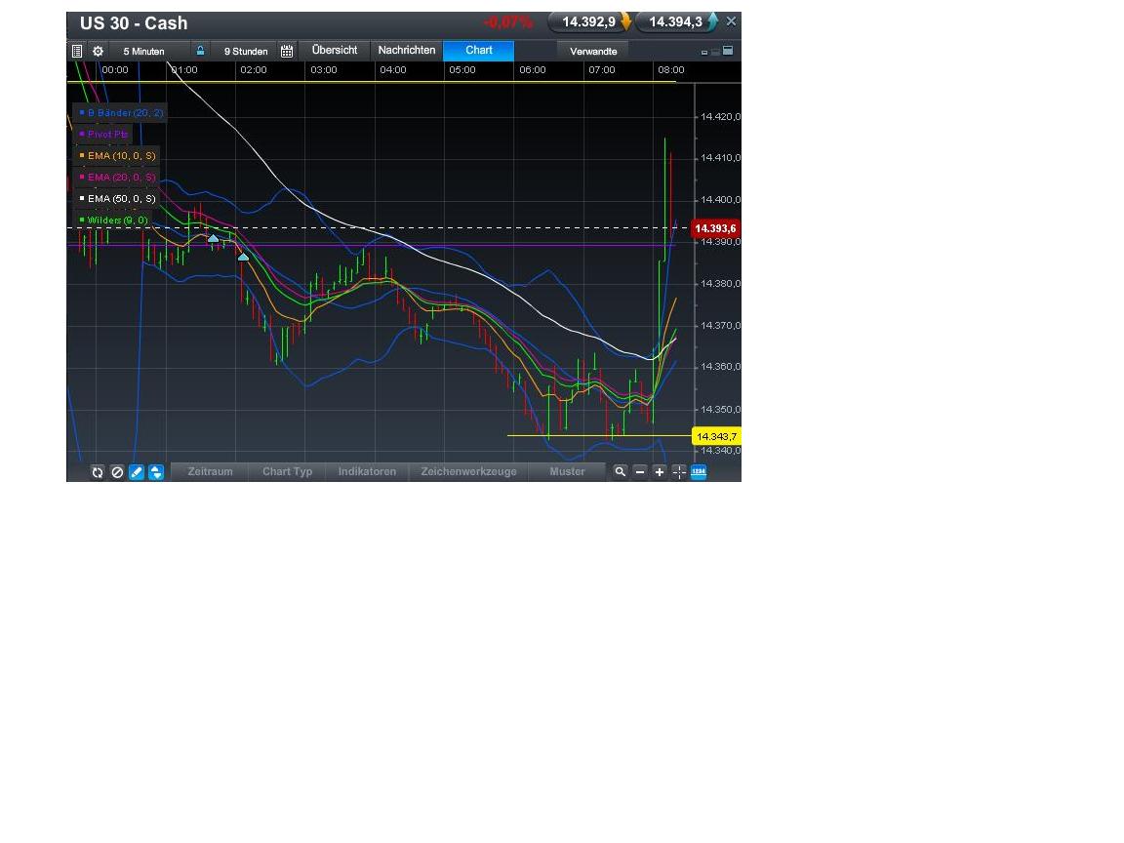Zoom in with the plus icon
This screenshot has width=1124, height=843.
[660, 471]
